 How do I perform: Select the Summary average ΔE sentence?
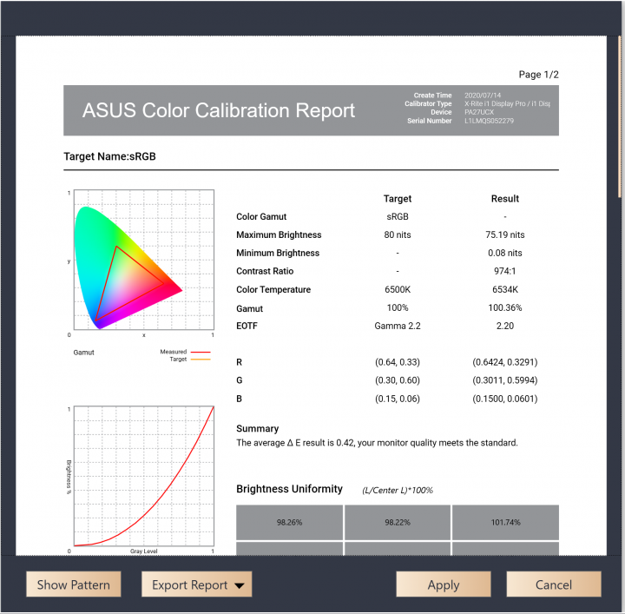pyautogui.click(x=377, y=443)
